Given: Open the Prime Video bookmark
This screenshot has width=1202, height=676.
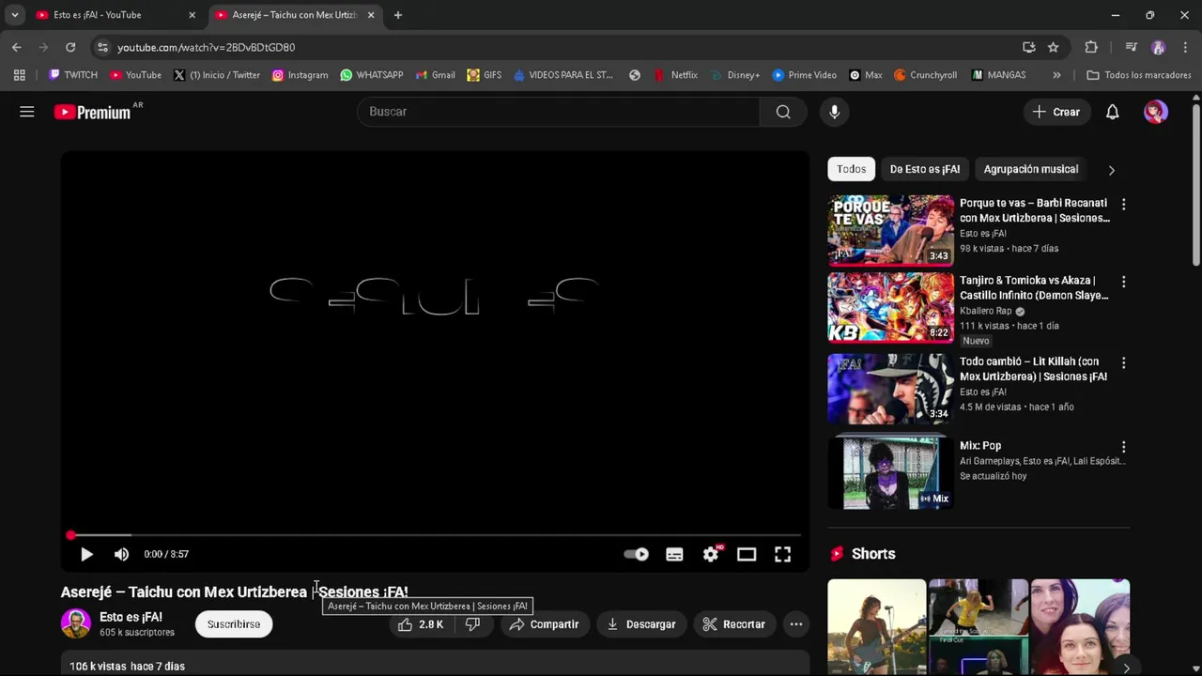Looking at the screenshot, I should pyautogui.click(x=804, y=75).
